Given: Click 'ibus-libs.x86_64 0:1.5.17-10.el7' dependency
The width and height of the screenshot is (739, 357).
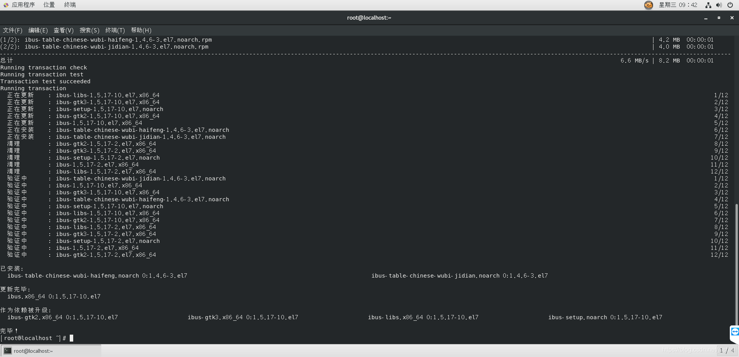Looking at the screenshot, I should (x=423, y=317).
